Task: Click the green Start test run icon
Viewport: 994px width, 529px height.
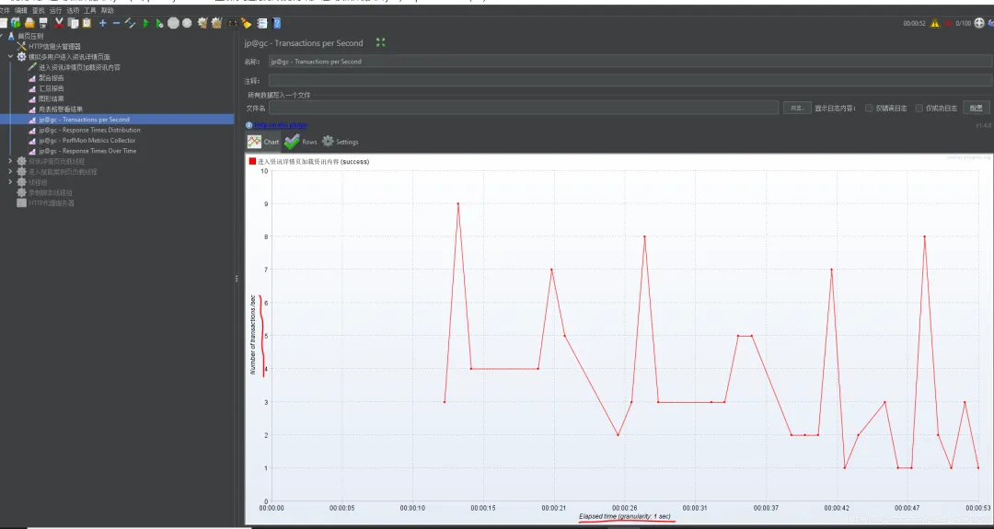Action: (146, 23)
